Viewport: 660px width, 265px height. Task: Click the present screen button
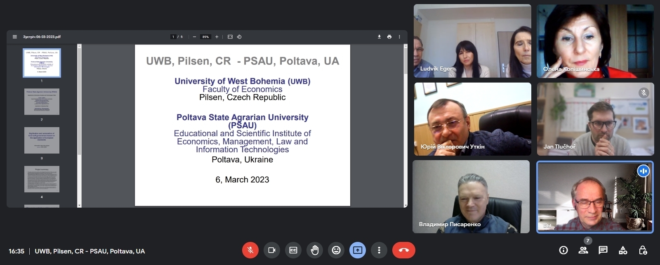[358, 250]
